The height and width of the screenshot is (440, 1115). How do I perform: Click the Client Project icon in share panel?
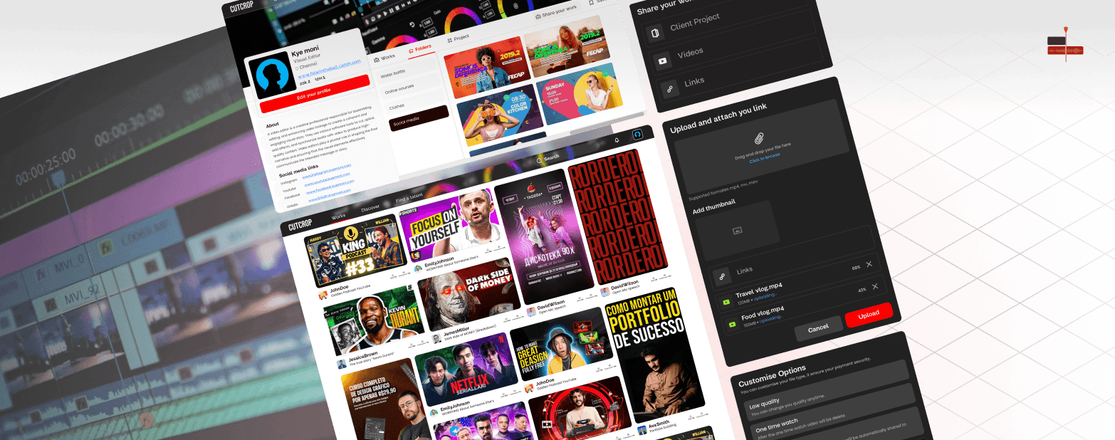pyautogui.click(x=656, y=33)
